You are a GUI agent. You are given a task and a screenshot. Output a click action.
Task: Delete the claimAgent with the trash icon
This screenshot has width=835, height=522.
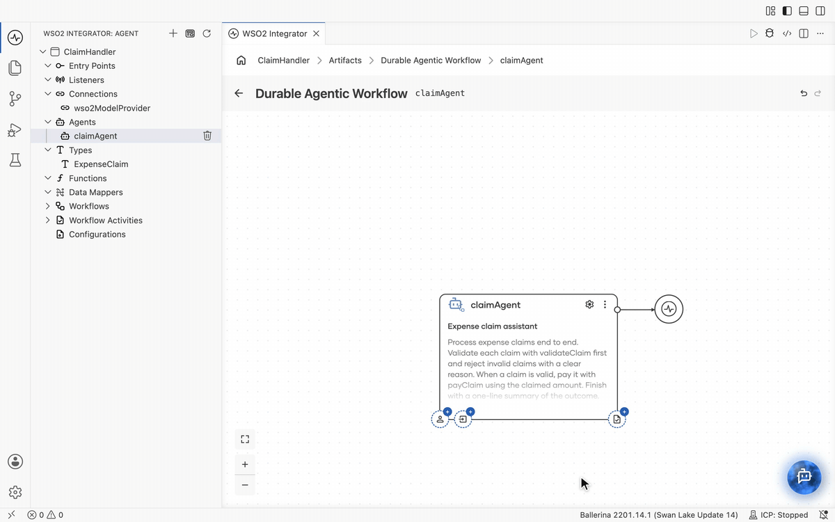[207, 136]
